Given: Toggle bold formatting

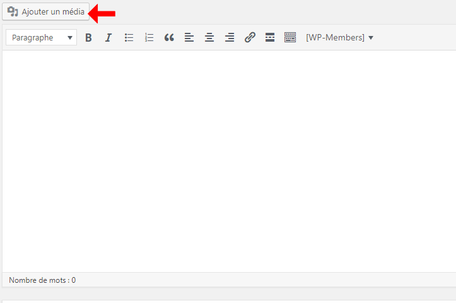Looking at the screenshot, I should tap(88, 38).
